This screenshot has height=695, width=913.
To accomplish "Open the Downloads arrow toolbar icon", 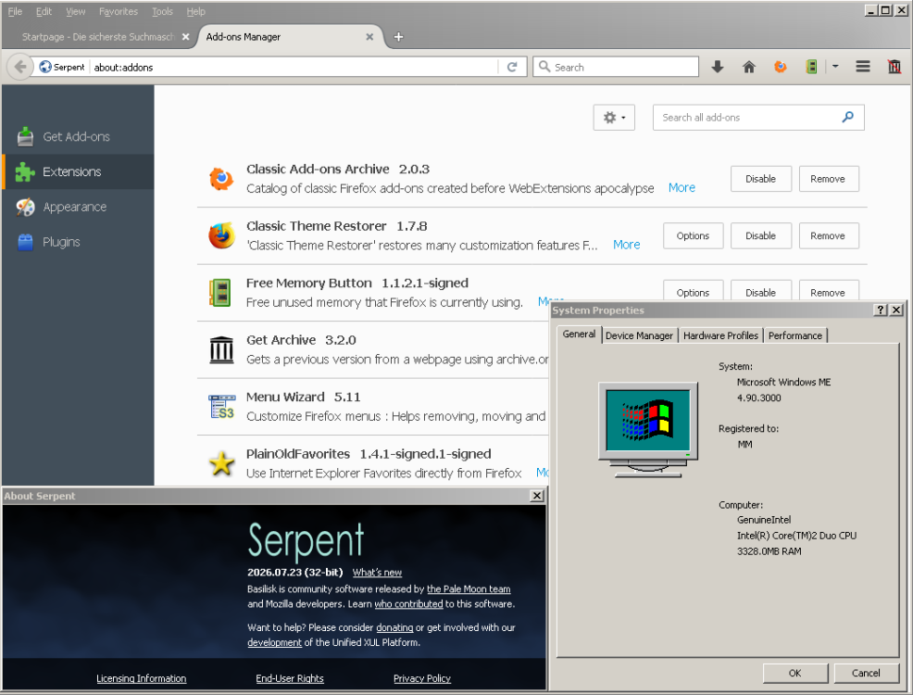I will coord(718,67).
